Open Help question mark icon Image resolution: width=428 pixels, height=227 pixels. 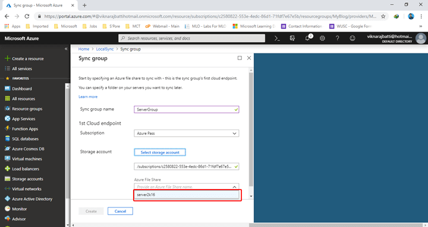338,39
